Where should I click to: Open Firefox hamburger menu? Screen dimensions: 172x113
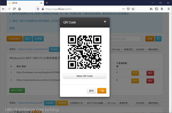(169, 9)
